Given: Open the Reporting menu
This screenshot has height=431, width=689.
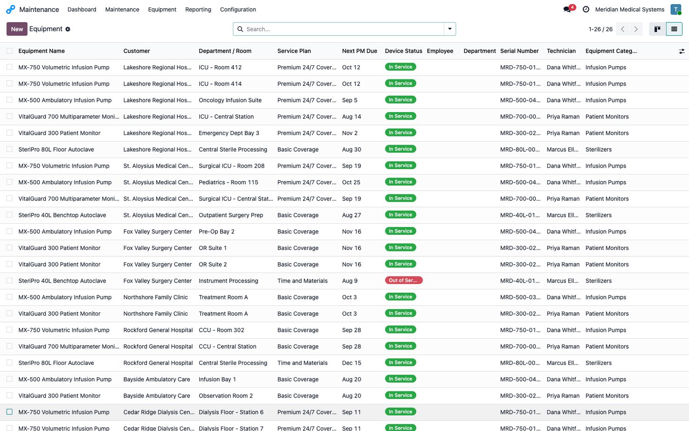Looking at the screenshot, I should [198, 9].
